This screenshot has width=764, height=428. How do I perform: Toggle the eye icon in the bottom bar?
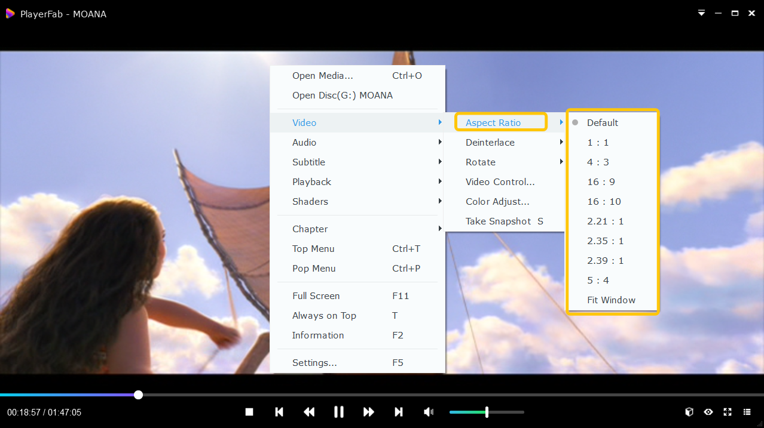(708, 412)
